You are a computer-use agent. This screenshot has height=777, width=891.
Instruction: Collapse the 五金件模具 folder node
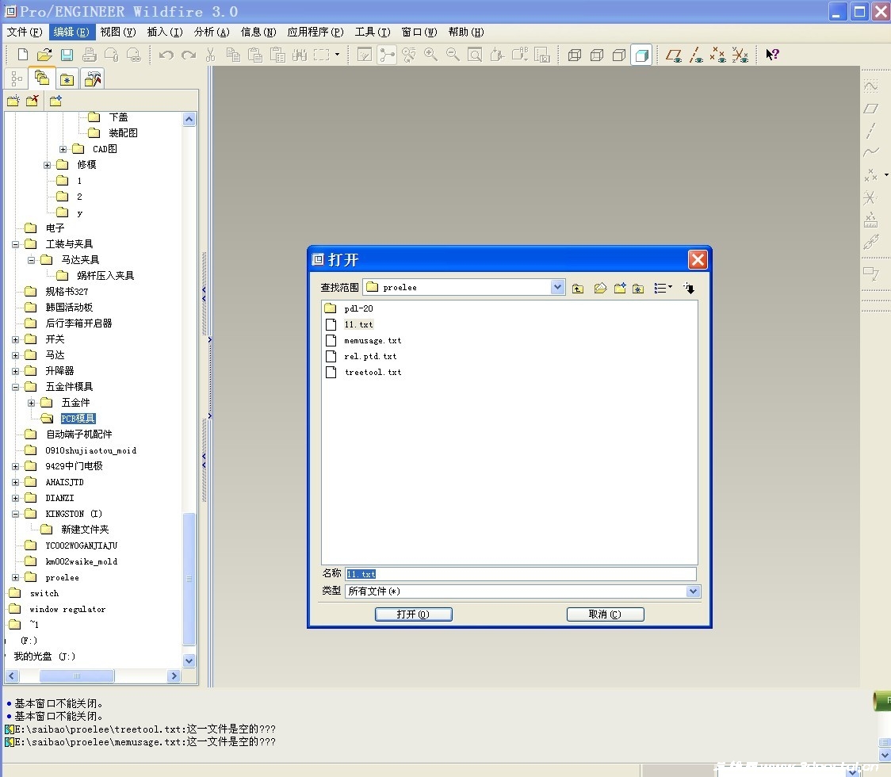15,387
